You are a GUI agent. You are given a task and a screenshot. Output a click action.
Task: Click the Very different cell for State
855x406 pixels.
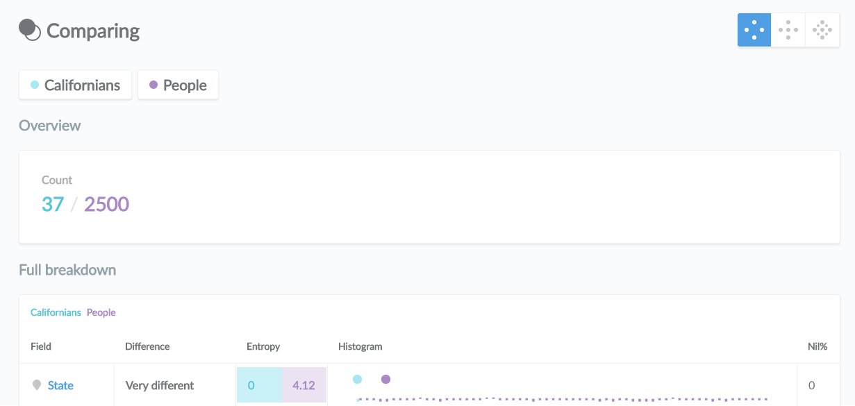coord(160,385)
